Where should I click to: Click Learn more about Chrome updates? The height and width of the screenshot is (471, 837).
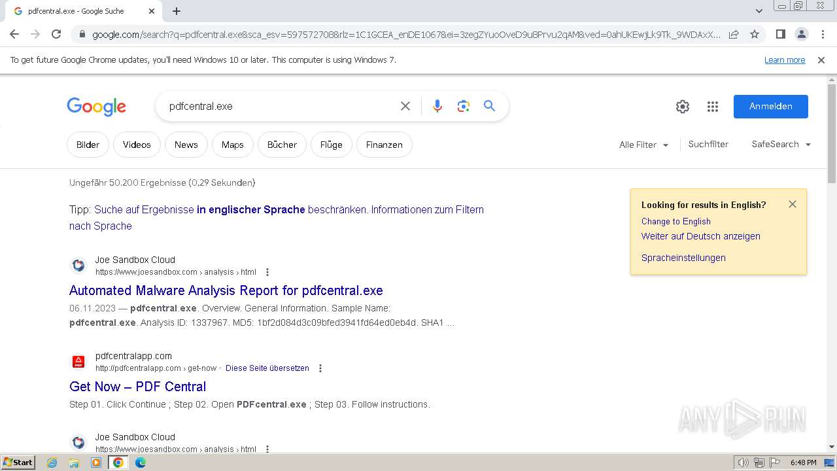tap(785, 60)
